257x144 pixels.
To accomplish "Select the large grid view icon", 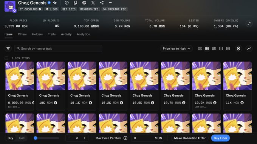I will [200, 49].
